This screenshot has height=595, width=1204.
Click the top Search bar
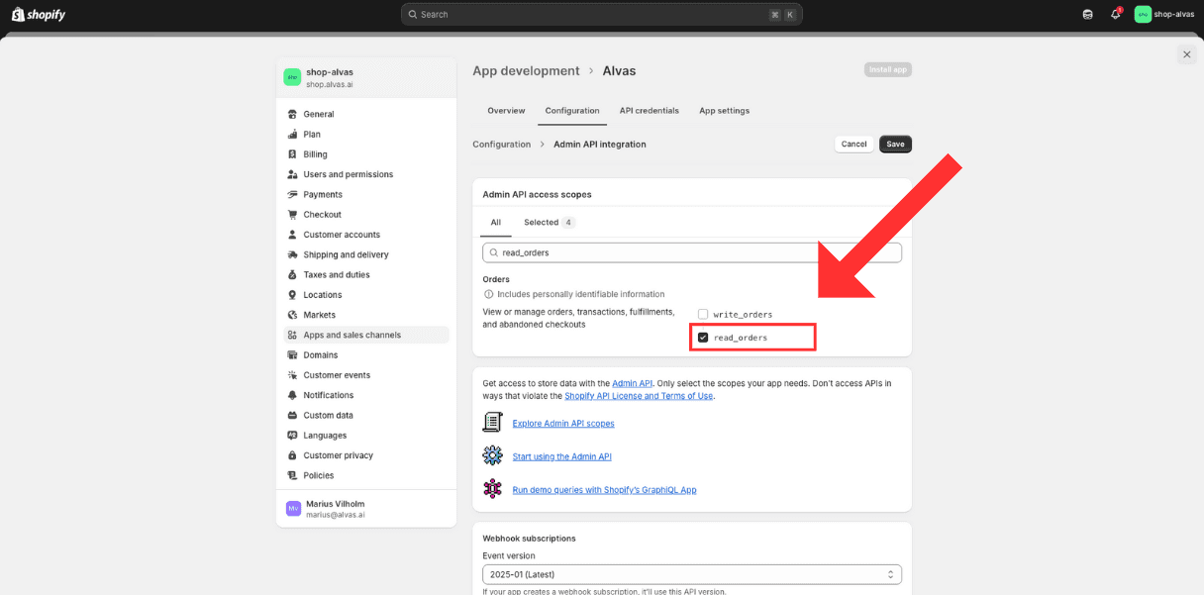pos(601,14)
